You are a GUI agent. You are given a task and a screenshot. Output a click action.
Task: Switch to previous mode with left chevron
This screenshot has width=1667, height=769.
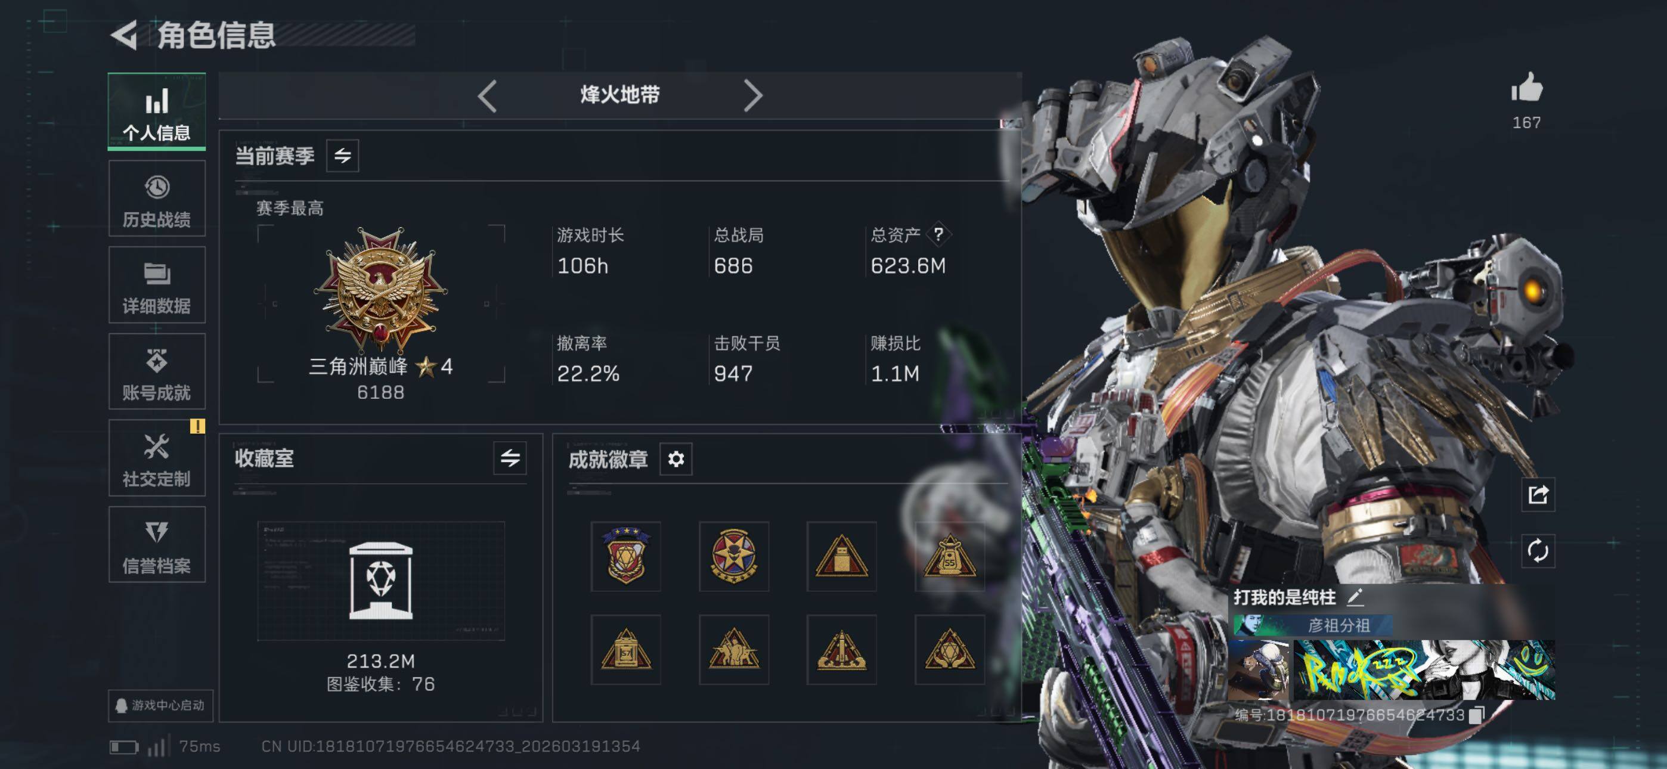pos(487,96)
